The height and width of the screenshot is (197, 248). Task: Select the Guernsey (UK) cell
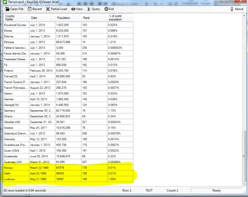16,162
